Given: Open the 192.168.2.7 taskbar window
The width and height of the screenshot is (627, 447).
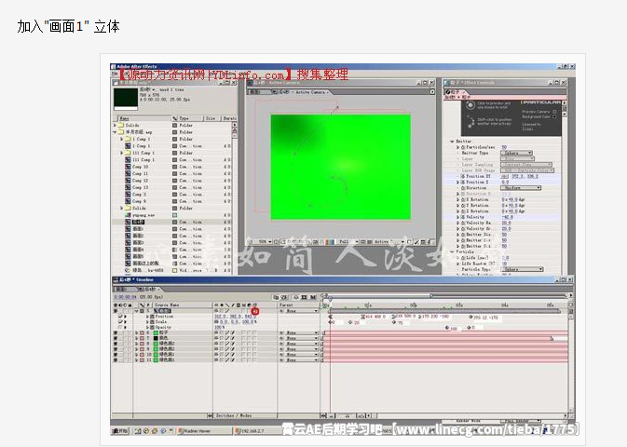Looking at the screenshot, I should click(258, 431).
